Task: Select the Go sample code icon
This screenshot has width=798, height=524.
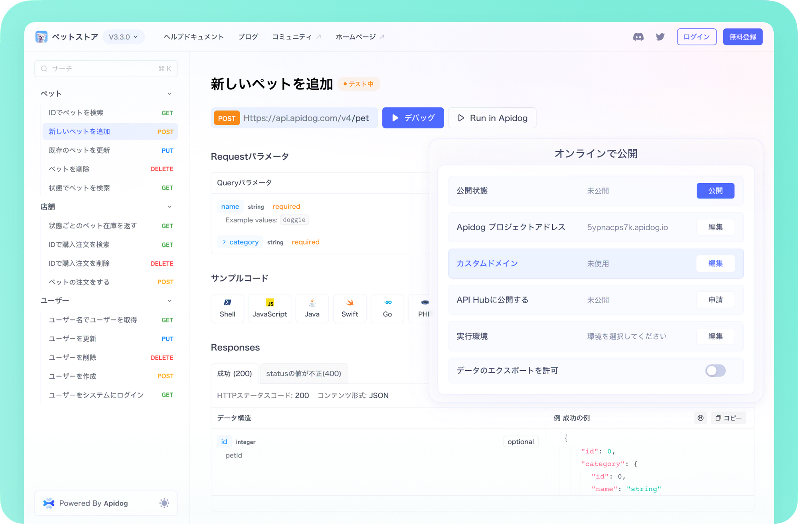Action: [x=387, y=302]
